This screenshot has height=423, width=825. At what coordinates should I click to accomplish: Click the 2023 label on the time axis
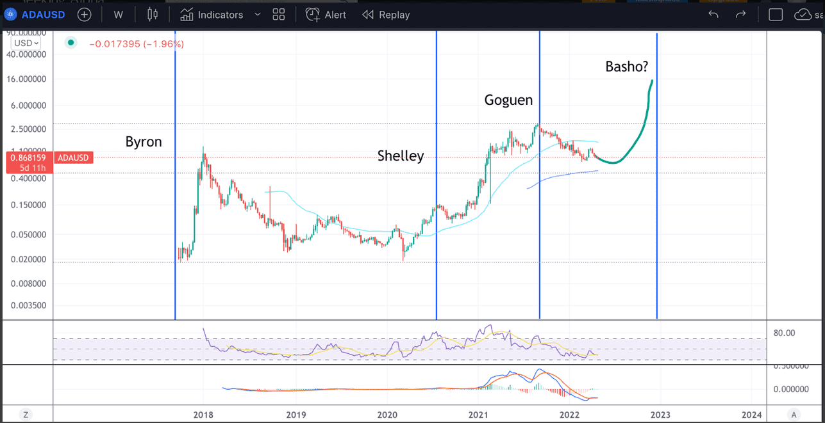[x=660, y=415]
